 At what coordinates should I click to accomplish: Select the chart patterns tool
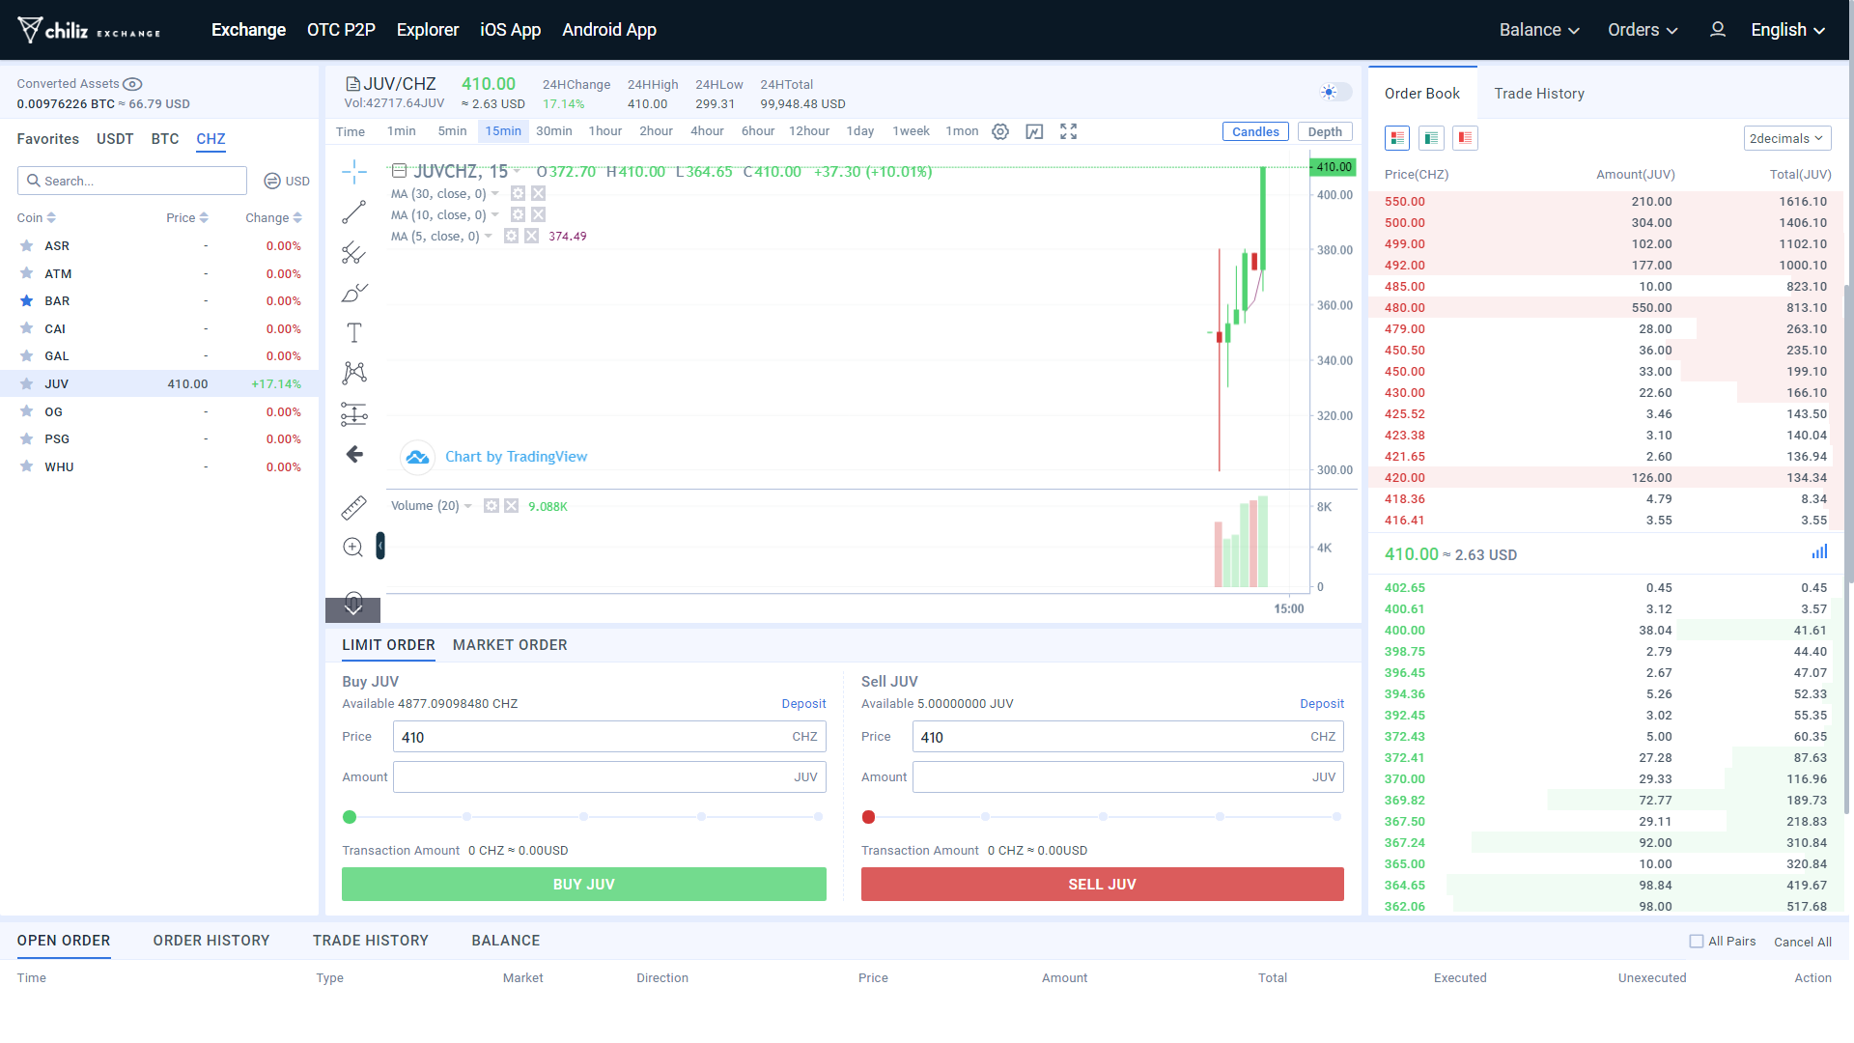pyautogui.click(x=354, y=373)
